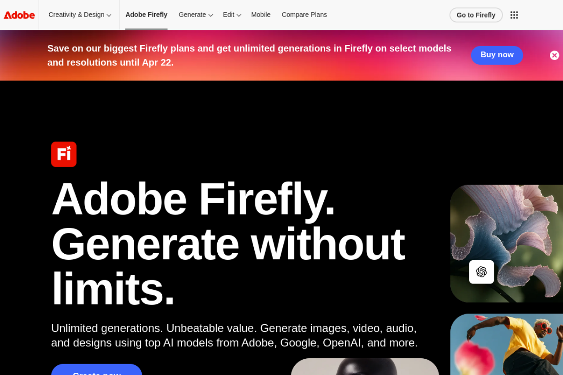The width and height of the screenshot is (563, 375).
Task: Click the Go to Firefly button
Action: [x=476, y=15]
